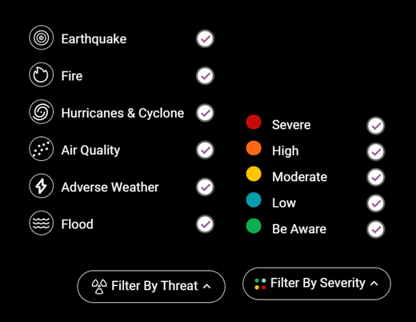Click the orange High severity swatch
Viewport: 416px width, 322px height.
pos(254,148)
